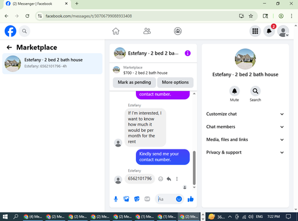
Task: Click the install app icon in address bar
Action: pyautogui.click(x=241, y=16)
